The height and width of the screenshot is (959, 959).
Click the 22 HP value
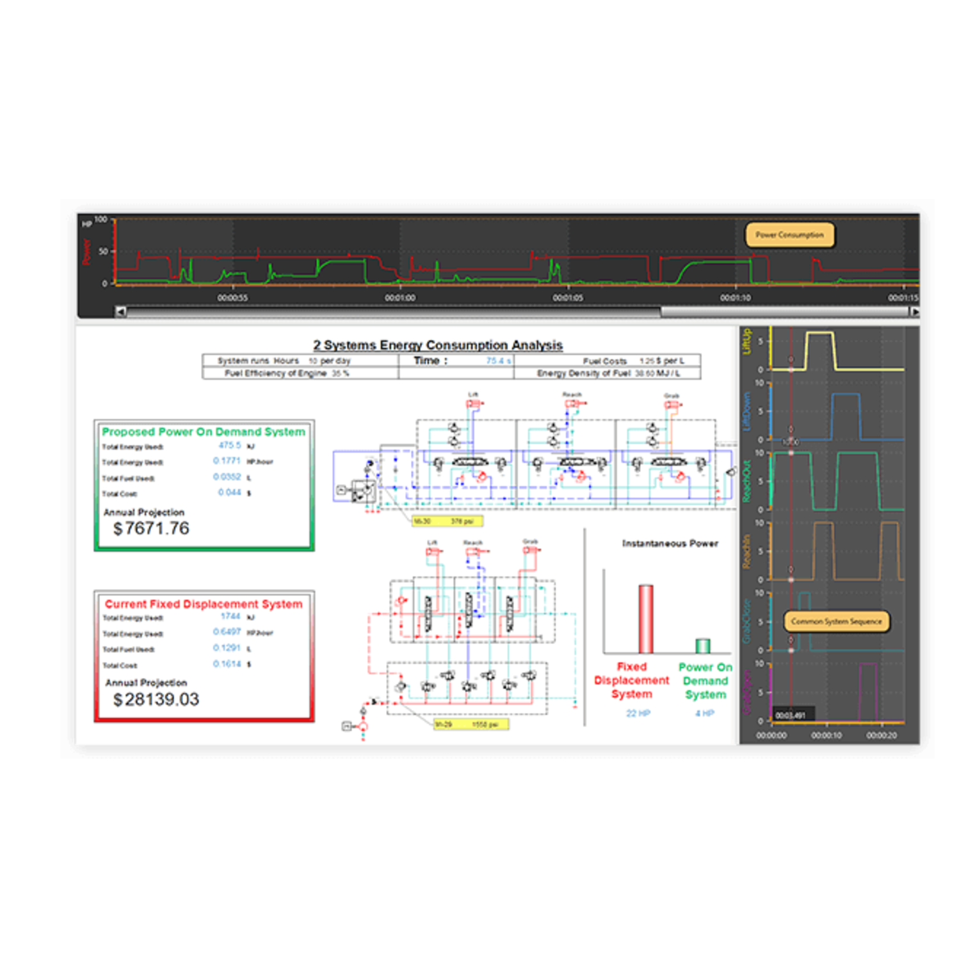(638, 713)
